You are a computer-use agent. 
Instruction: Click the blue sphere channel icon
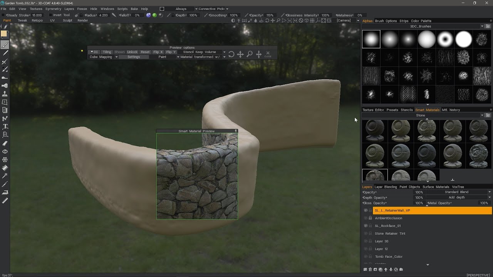point(148,15)
